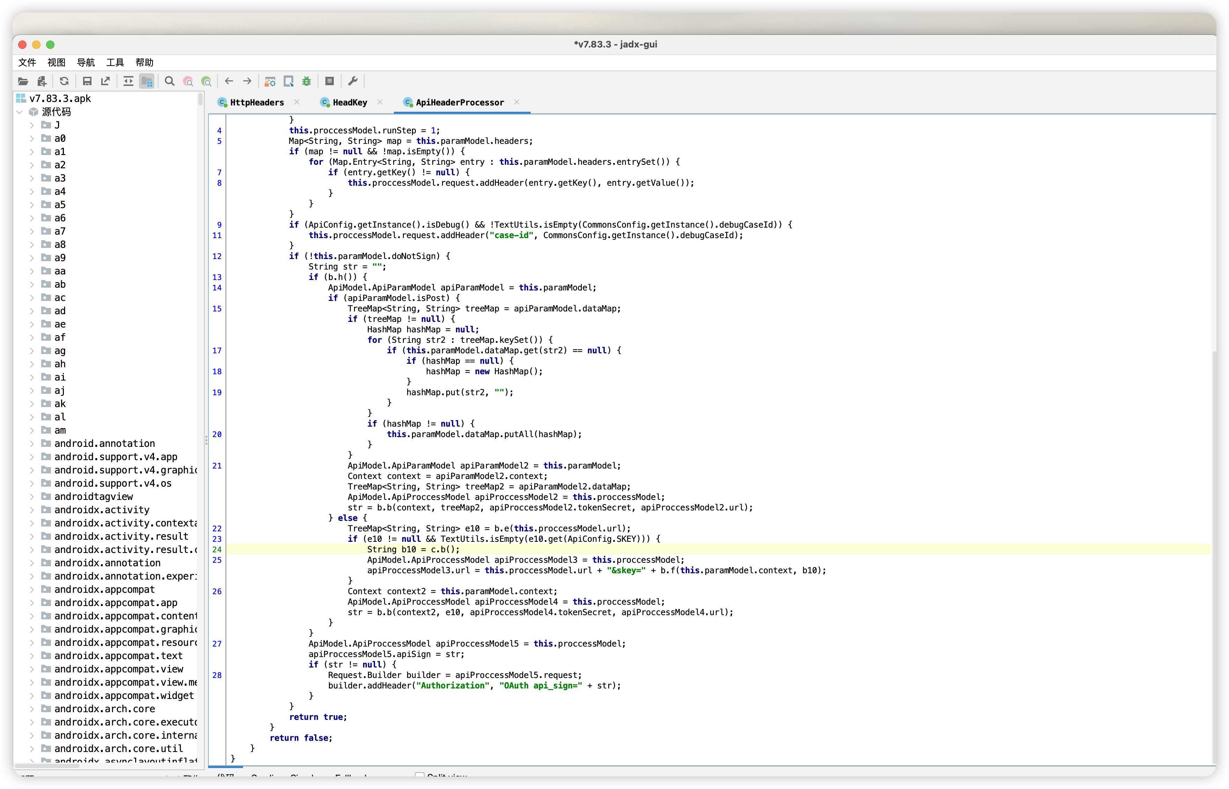1229x789 pixels.
Task: Open the 工具 menu
Action: tap(115, 62)
